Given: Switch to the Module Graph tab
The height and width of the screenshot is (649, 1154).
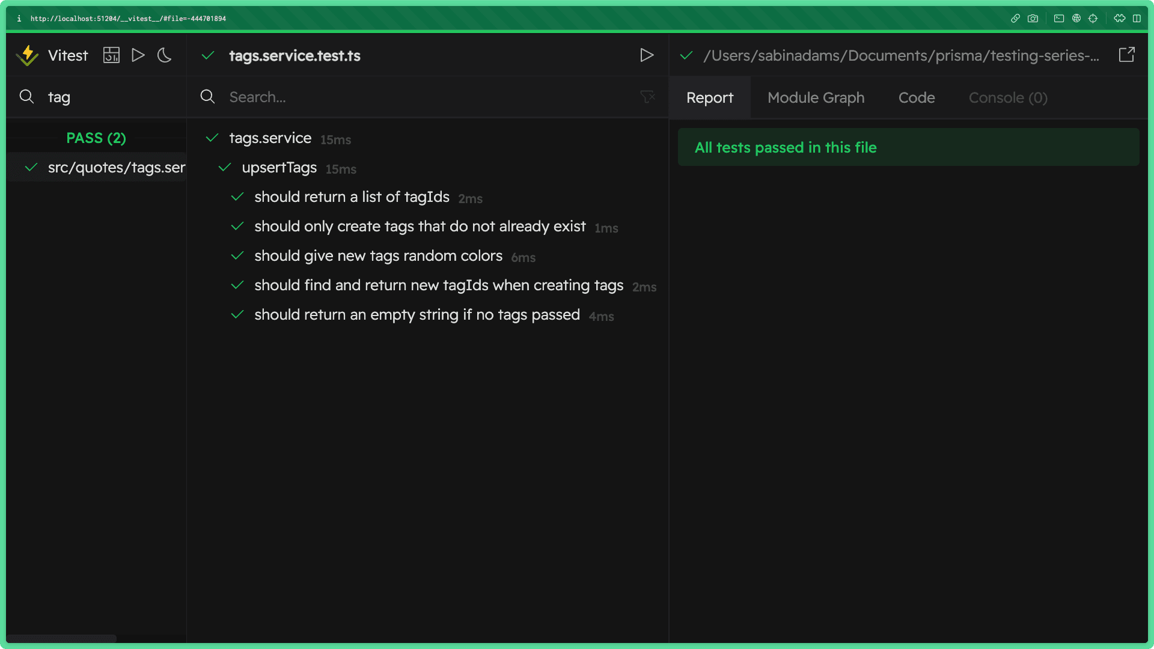Looking at the screenshot, I should 816,97.
